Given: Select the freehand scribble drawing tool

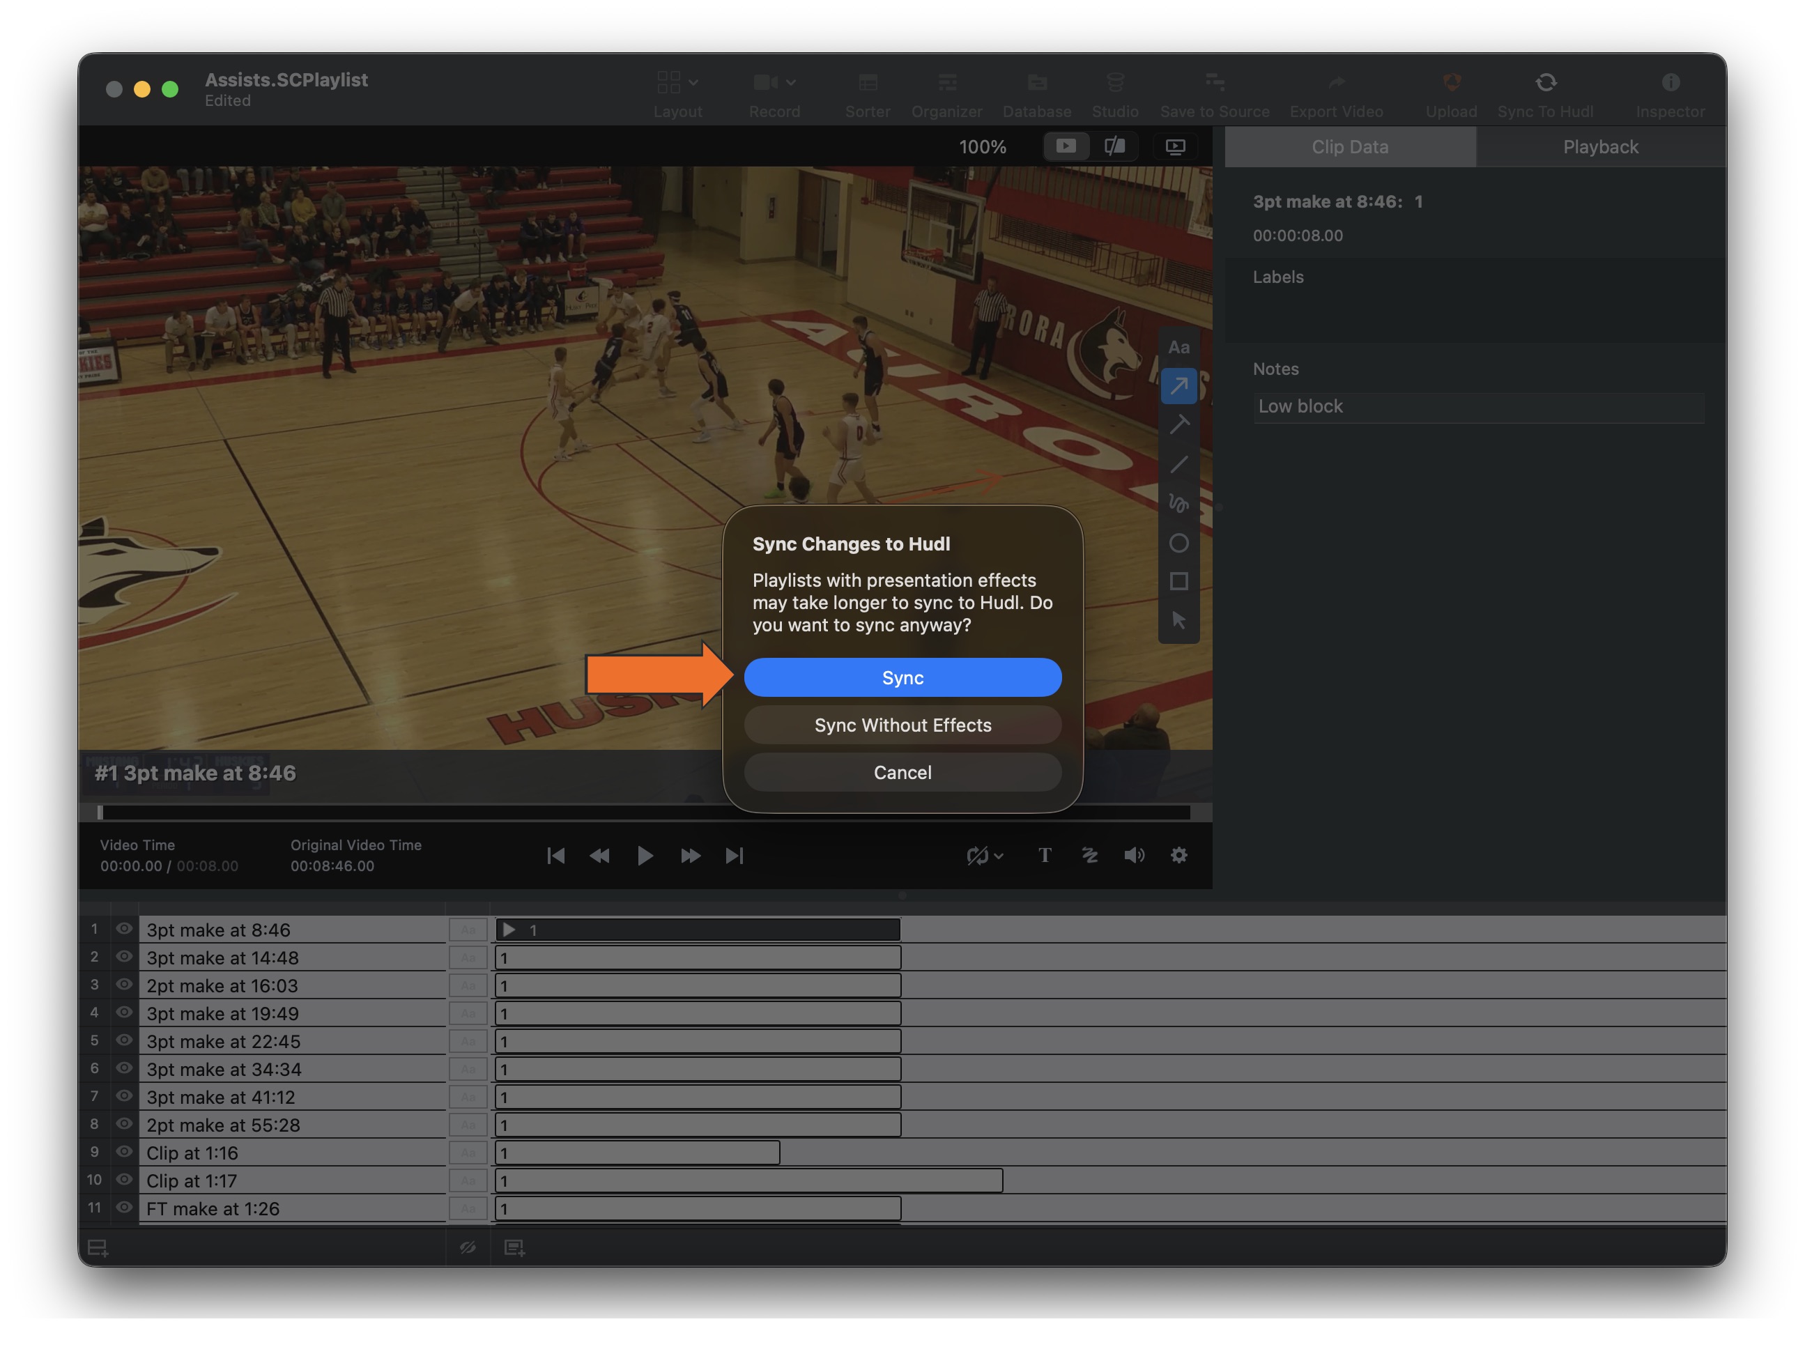Looking at the screenshot, I should click(1178, 503).
